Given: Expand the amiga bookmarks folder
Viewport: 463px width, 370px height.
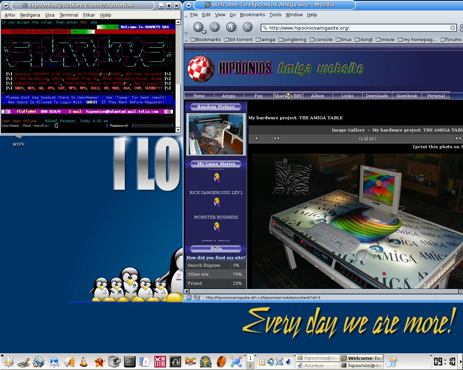Looking at the screenshot, I should click(x=265, y=39).
